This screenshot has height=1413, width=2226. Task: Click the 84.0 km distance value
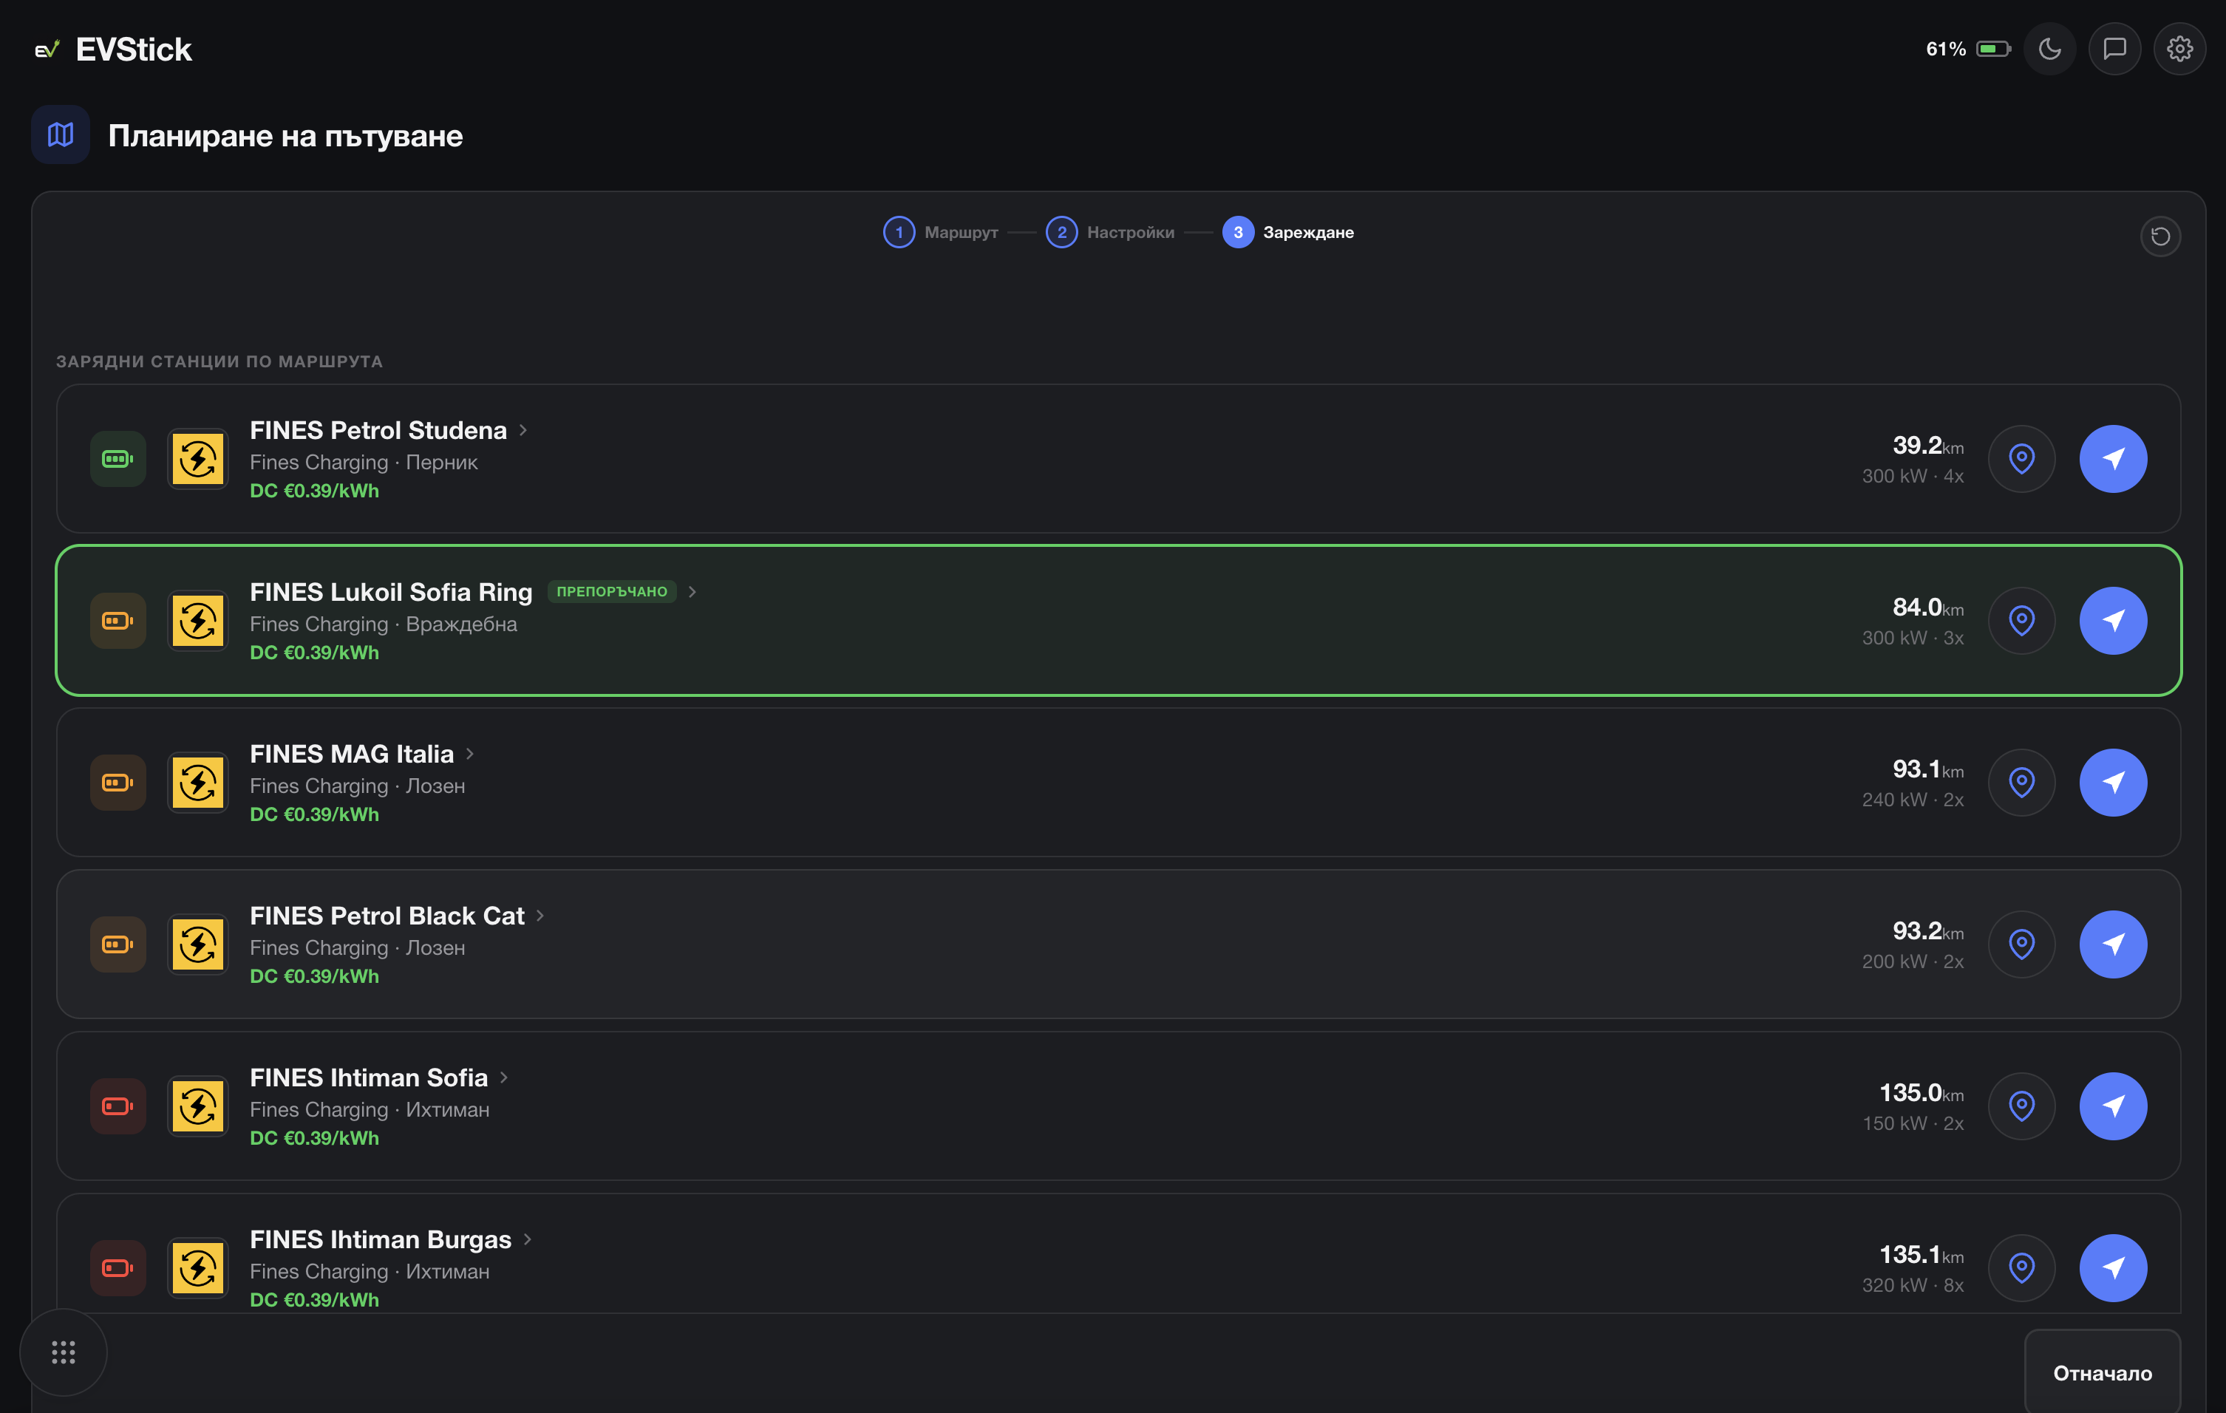(1928, 607)
